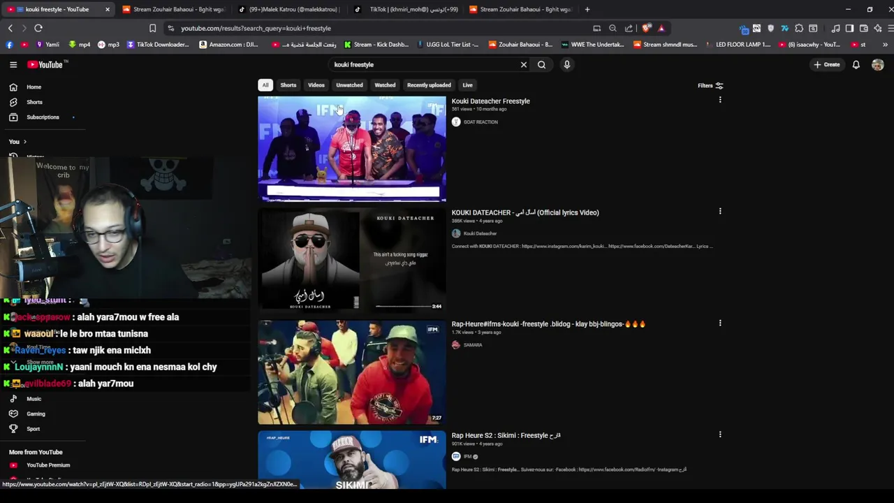The width and height of the screenshot is (894, 503).
Task: Open the Brave Shields lion icon
Action: pyautogui.click(x=646, y=29)
